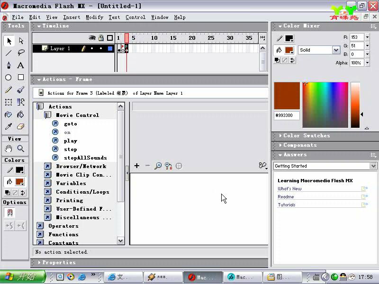Collapse the Color Mixer panel
This screenshot has height=284, width=379.
[280, 26]
